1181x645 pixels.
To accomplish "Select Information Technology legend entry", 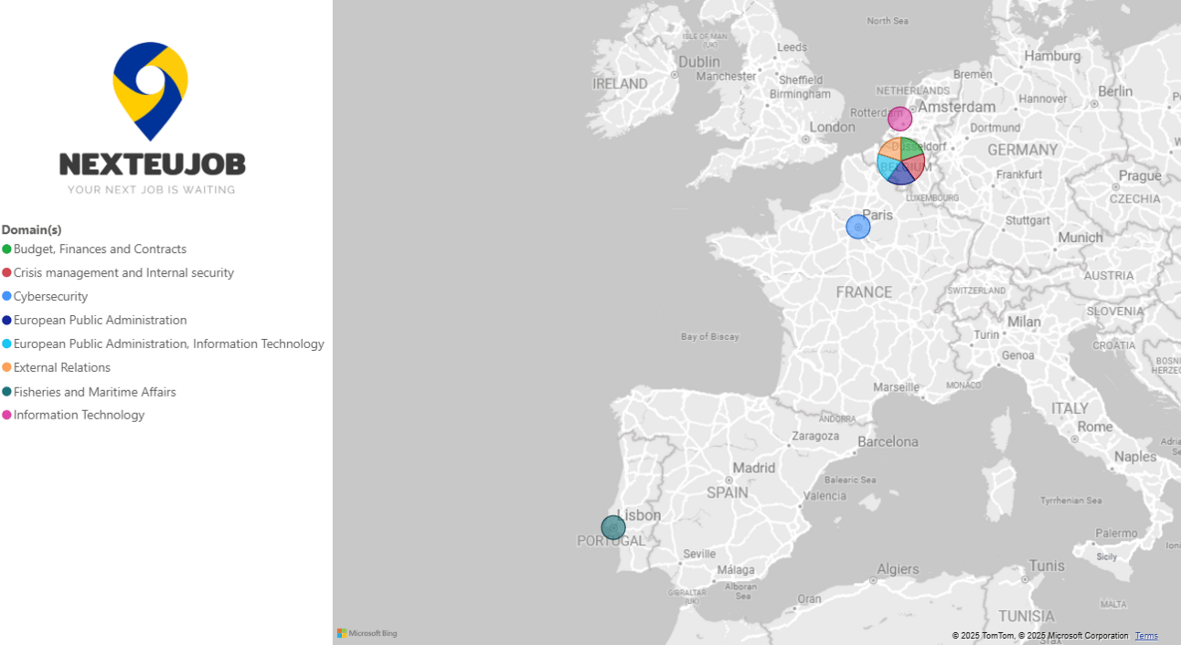I will coord(73,415).
